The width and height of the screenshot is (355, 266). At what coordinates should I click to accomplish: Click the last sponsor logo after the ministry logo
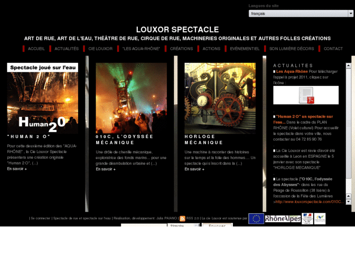tap(320, 219)
